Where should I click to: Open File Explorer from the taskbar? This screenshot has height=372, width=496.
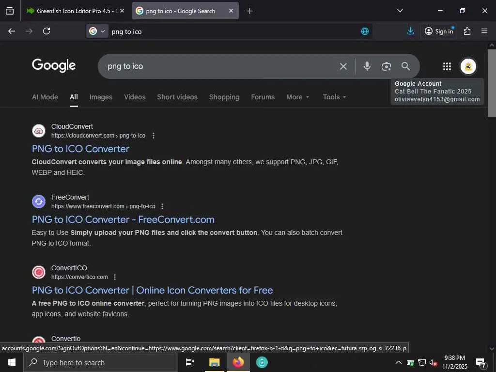pyautogui.click(x=214, y=362)
